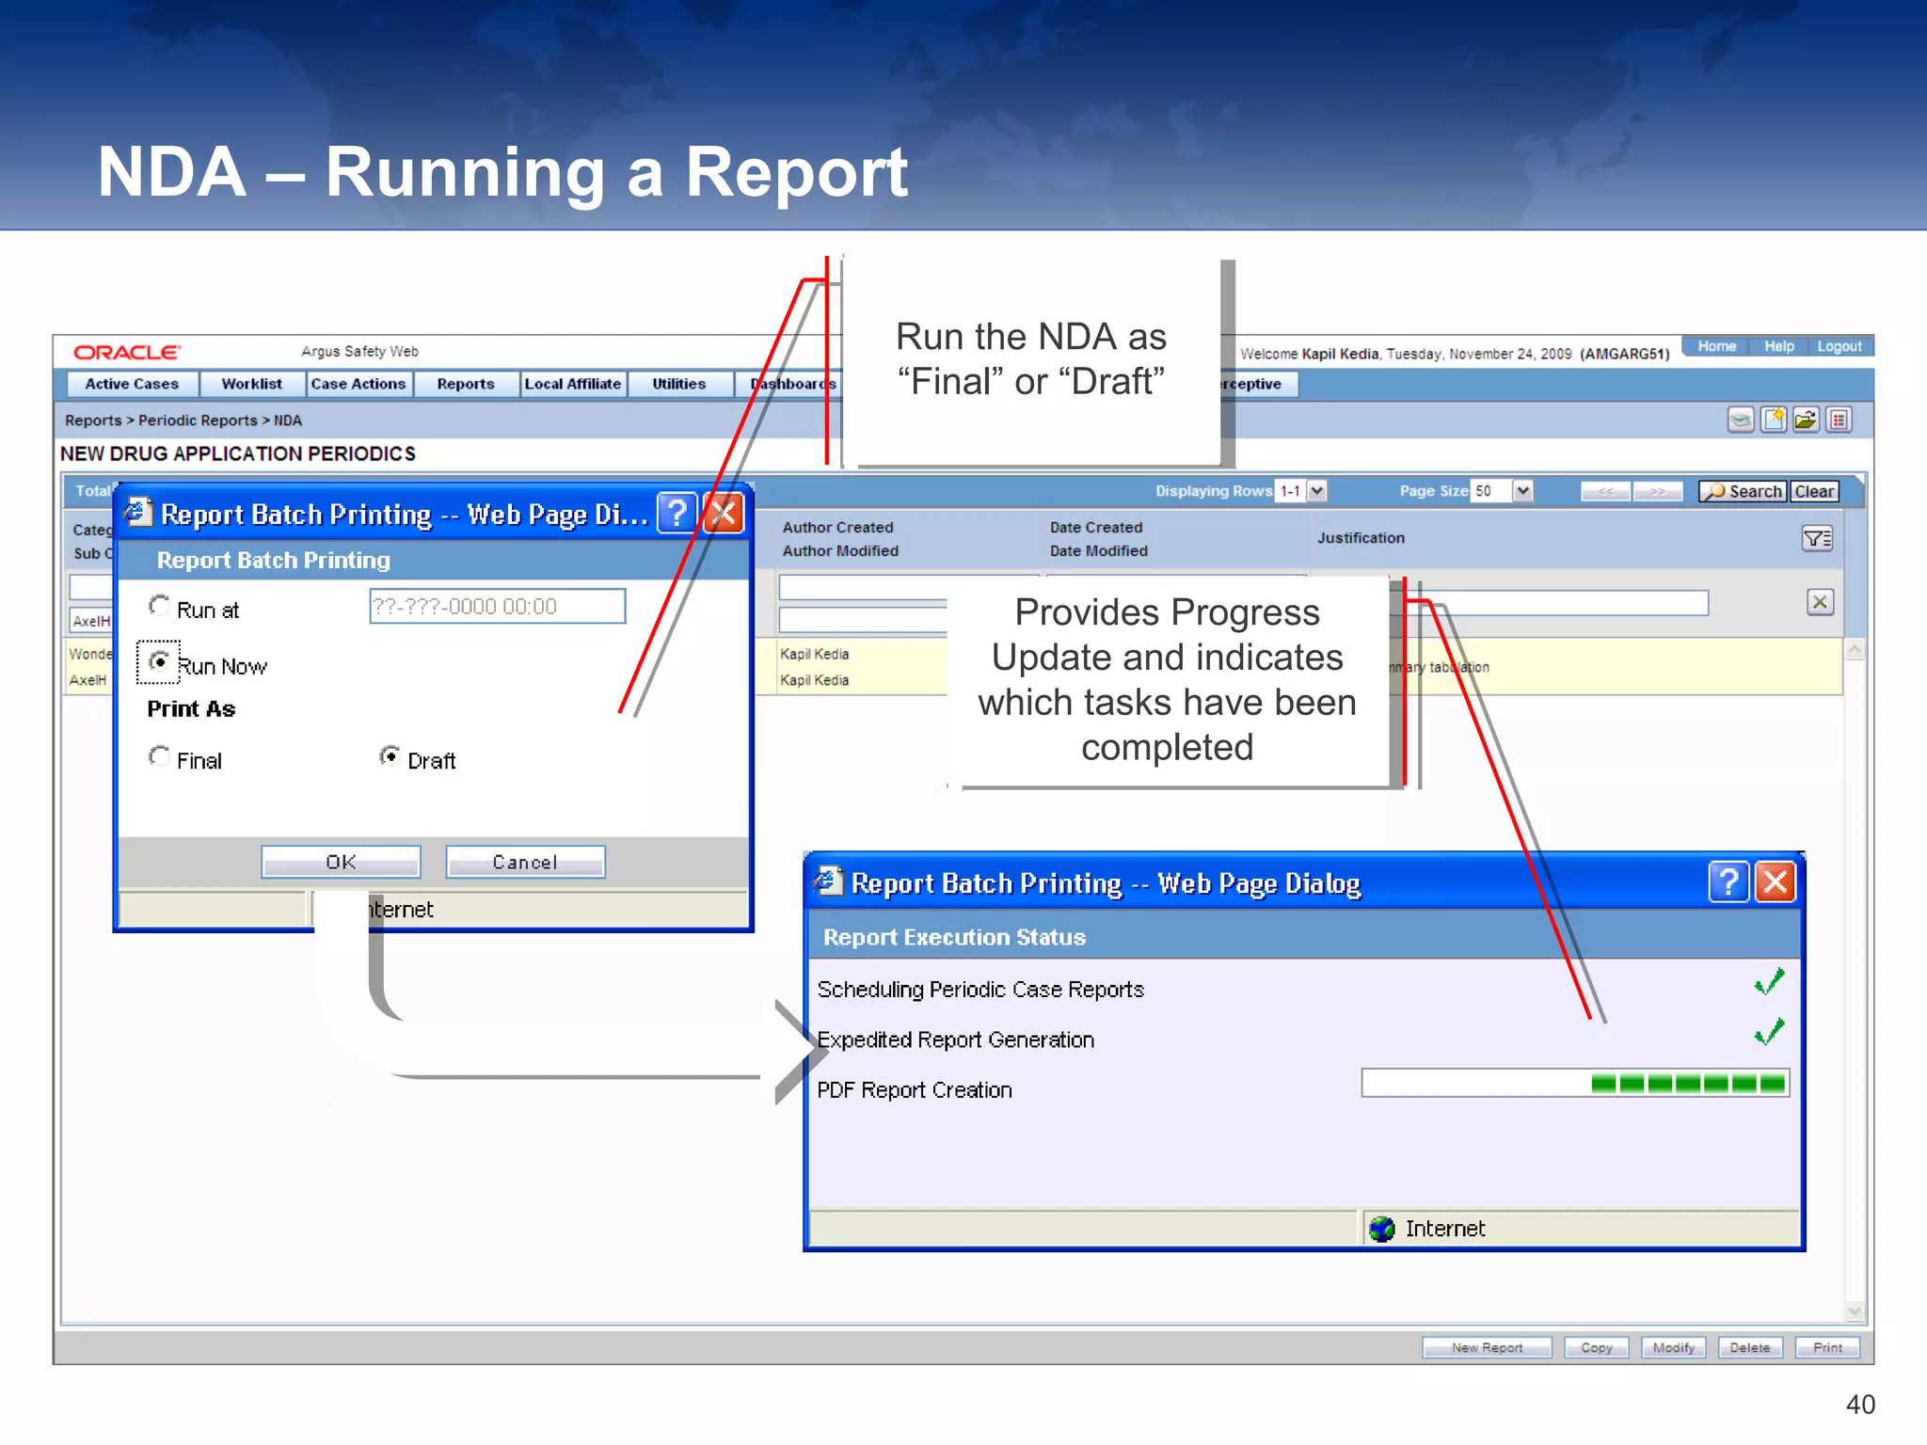Click help question mark on Execution Status dialog
This screenshot has width=1927, height=1445.
1728,882
